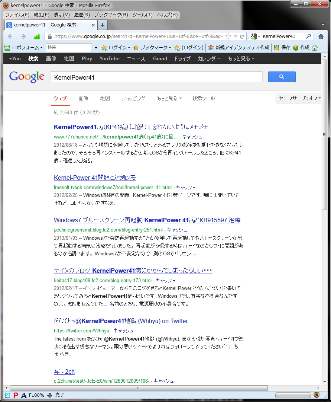Open YouTube from the Google bar
This screenshot has height=402, width=331.
110,58
